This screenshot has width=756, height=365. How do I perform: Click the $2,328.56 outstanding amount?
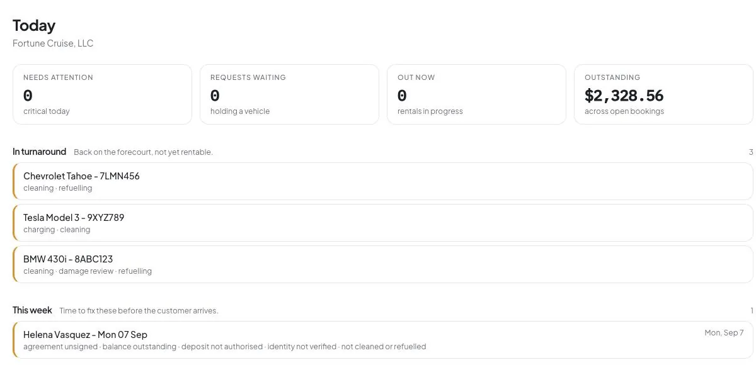pos(624,96)
